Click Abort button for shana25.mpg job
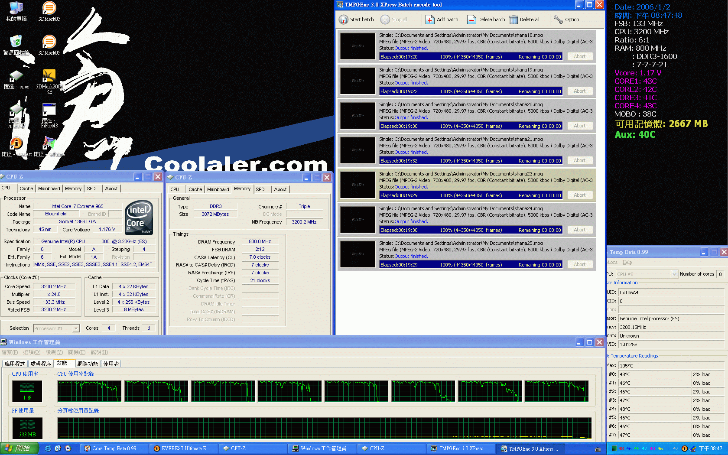Viewport: 728px width, 455px height. coord(580,264)
